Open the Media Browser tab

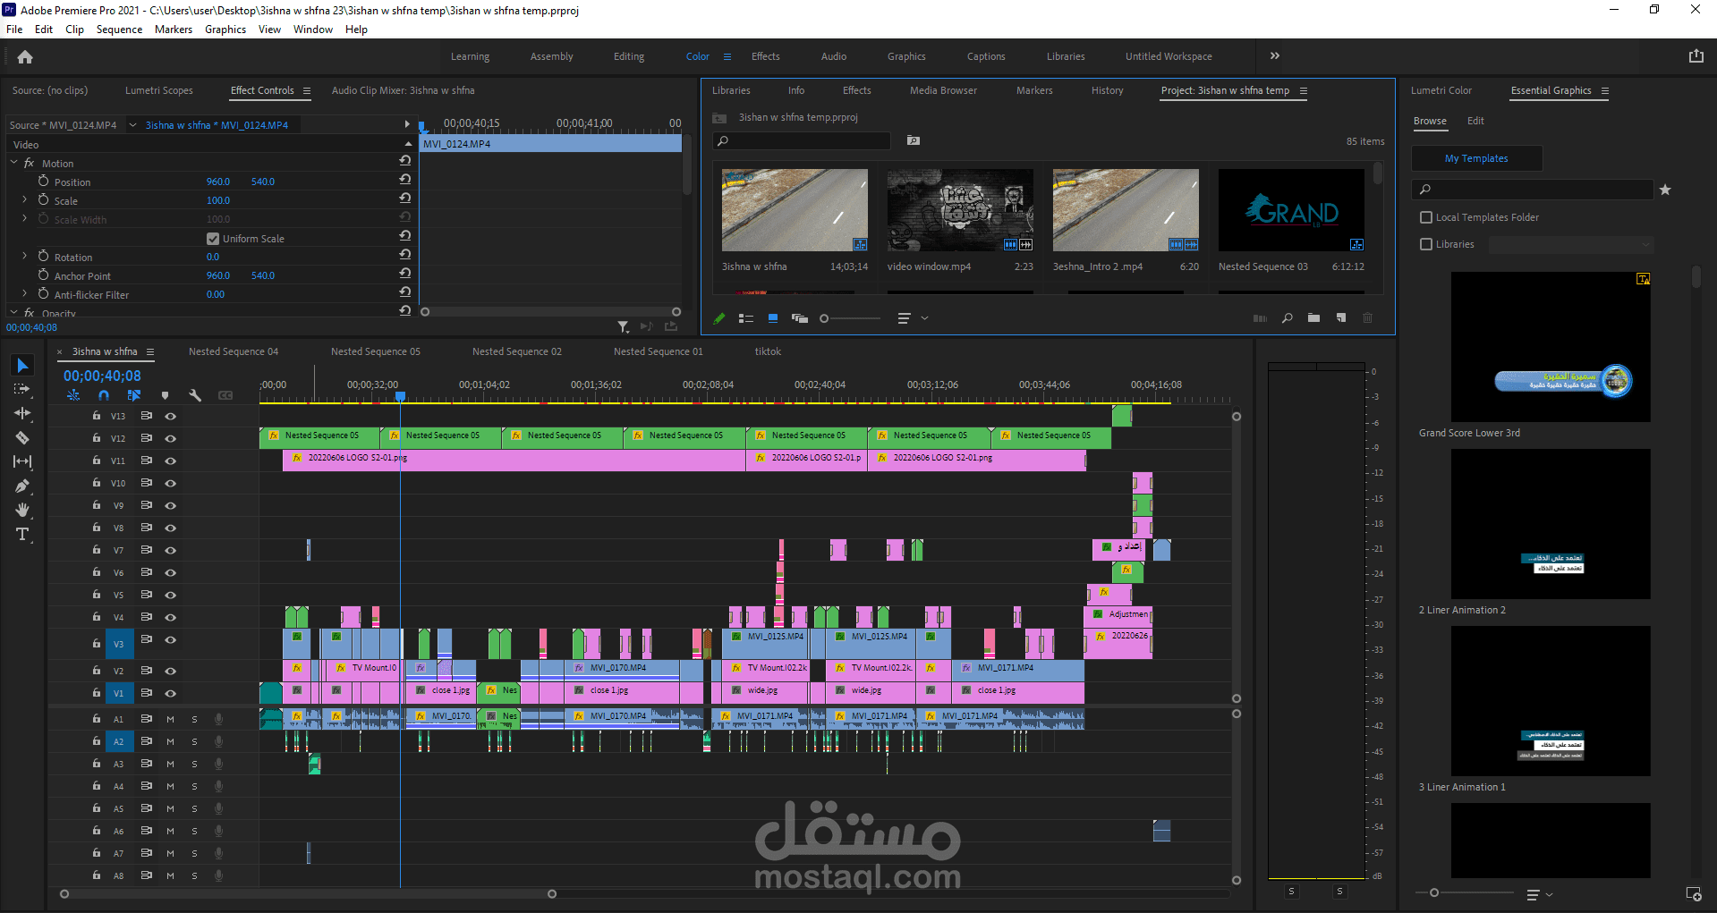(x=943, y=90)
